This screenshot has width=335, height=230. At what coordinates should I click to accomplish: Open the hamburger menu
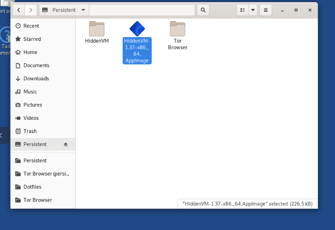[x=265, y=10]
